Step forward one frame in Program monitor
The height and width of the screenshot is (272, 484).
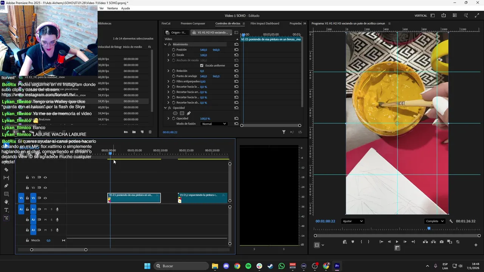coord(405,242)
